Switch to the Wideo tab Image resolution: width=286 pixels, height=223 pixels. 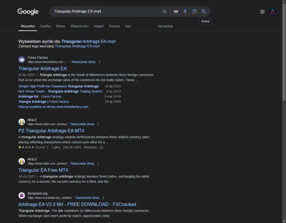[60, 26]
